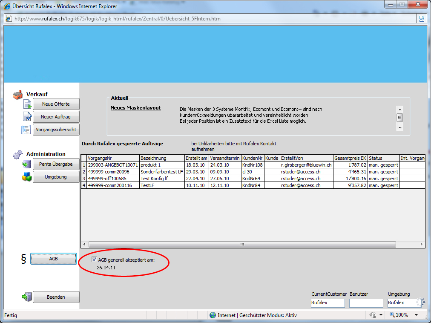This screenshot has width=431, height=323.
Task: Click the Bezeichnung column header
Action: pos(162,158)
